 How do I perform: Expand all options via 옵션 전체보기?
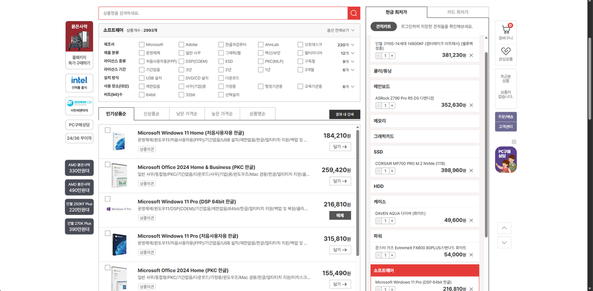coord(340,30)
